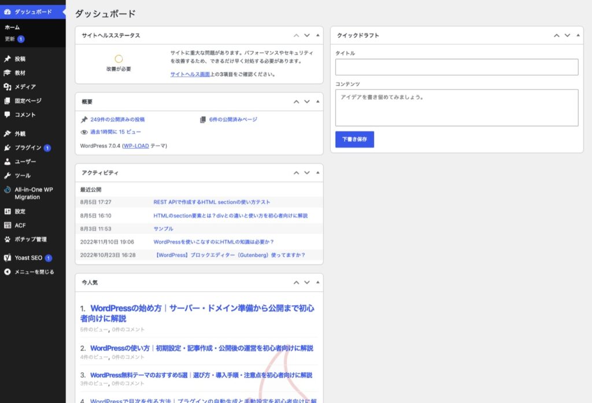Click the Comments bubble icon in sidebar

pos(7,114)
